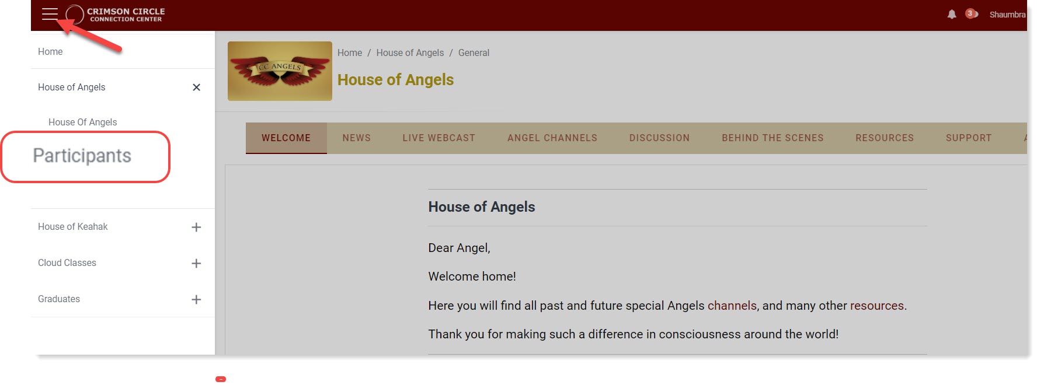Screen dimensions: 1037x392
Task: Click the House of Angels breadcrumb
Action: pos(410,52)
